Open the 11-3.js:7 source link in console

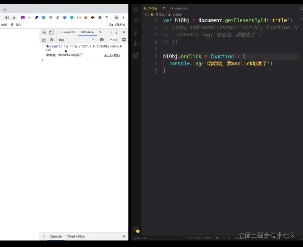[x=112, y=55]
